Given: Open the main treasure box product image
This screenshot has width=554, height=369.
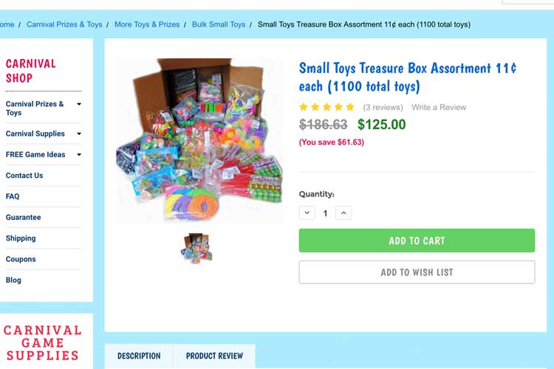Looking at the screenshot, I should click(x=199, y=142).
